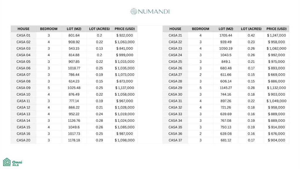Click the right table LOT (ACRES) header
This screenshot has height=169, width=300.
click(251, 29)
